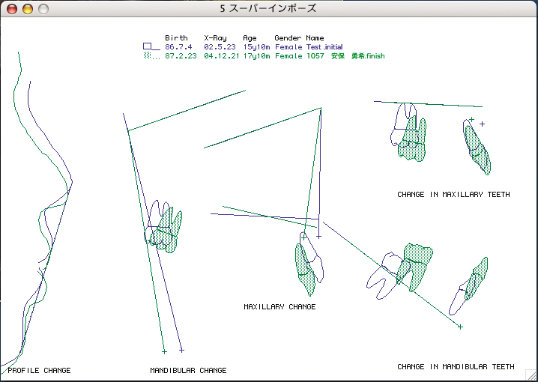Click the 'CHANGE IN MANDIBULAR TEETH' label
Viewport: 538px width, 382px height.
click(x=456, y=366)
